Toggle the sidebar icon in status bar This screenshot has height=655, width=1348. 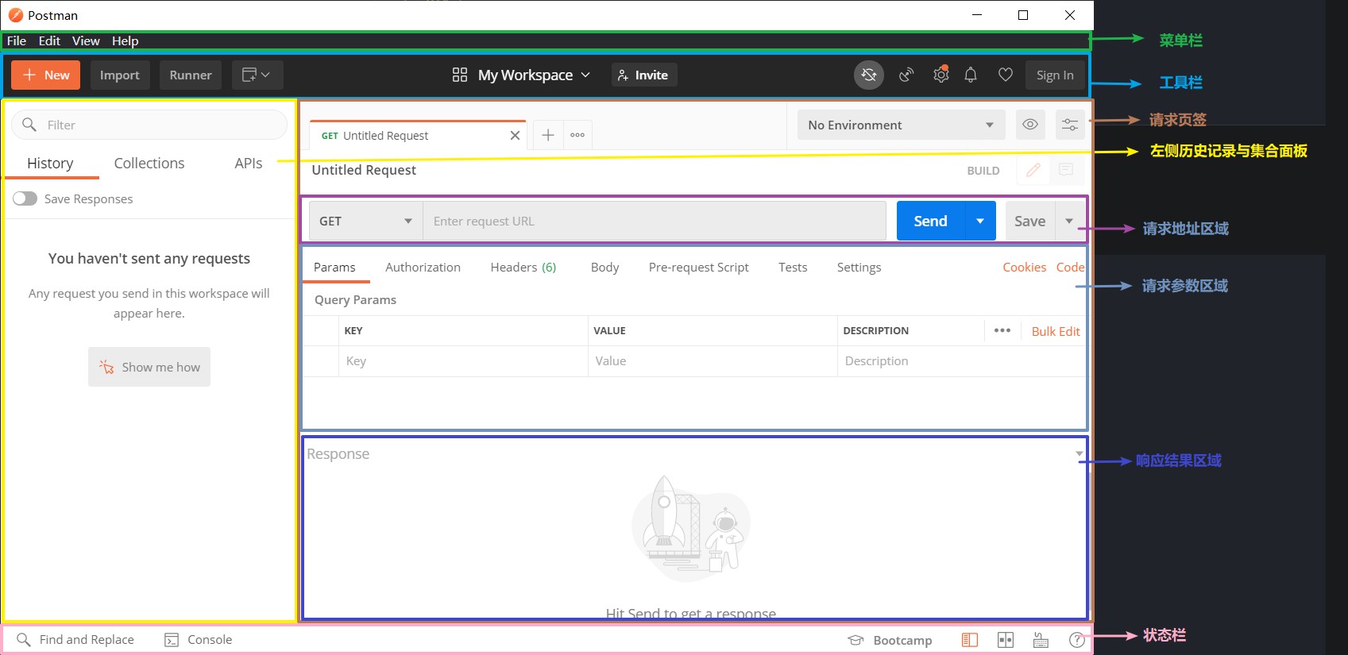click(x=970, y=640)
